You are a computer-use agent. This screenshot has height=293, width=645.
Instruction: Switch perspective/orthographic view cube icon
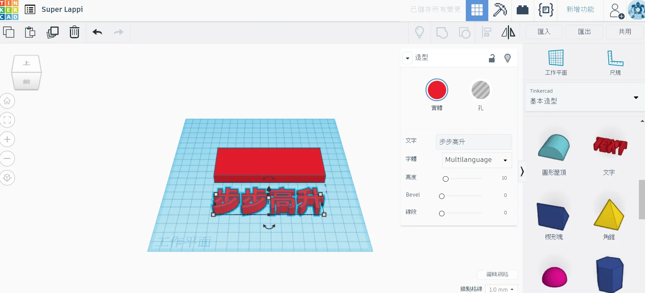tap(7, 178)
